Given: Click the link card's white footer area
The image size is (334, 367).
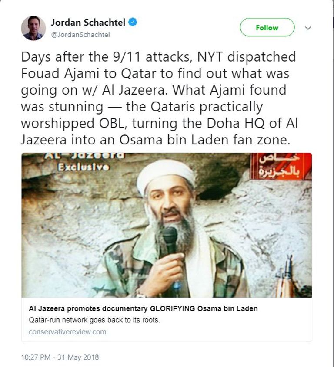Looking at the screenshot, I should pos(167,319).
